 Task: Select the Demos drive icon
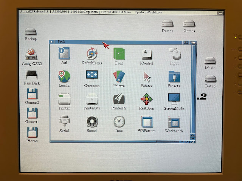pos(168,23)
